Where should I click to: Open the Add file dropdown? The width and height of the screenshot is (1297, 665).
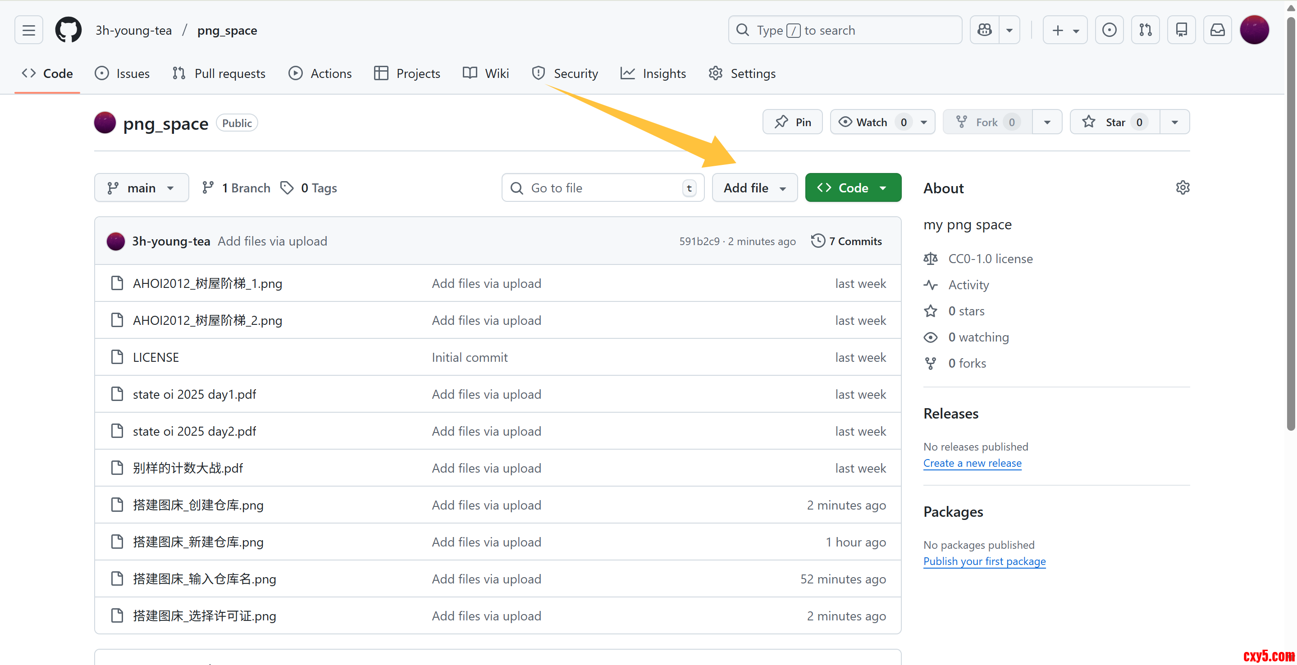(754, 188)
